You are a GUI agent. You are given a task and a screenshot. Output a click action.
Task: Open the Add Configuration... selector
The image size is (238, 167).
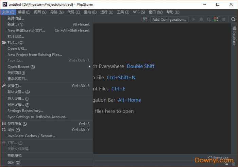point(169,19)
